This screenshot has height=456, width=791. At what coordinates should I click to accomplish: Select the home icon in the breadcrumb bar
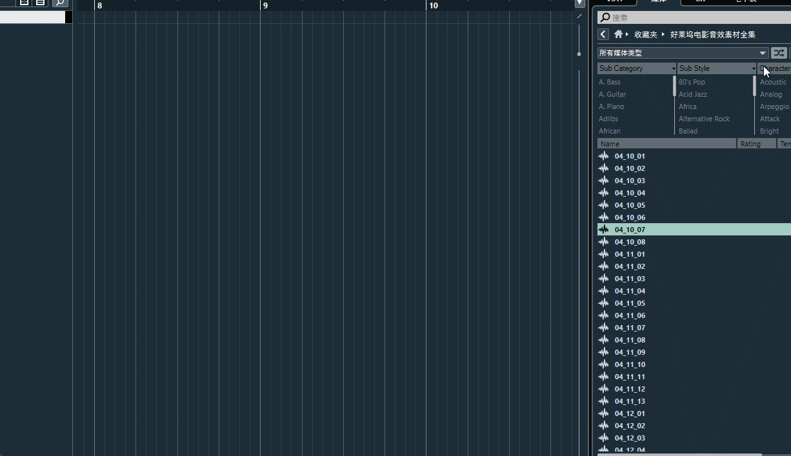[x=618, y=34]
